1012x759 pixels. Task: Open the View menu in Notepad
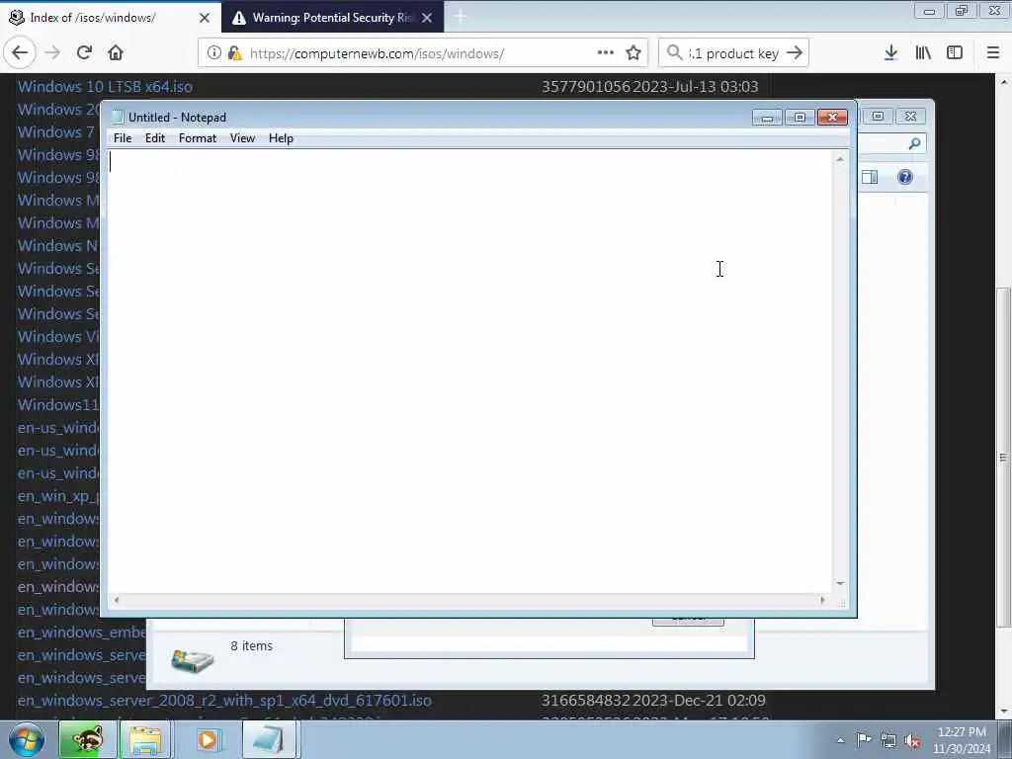pos(243,138)
